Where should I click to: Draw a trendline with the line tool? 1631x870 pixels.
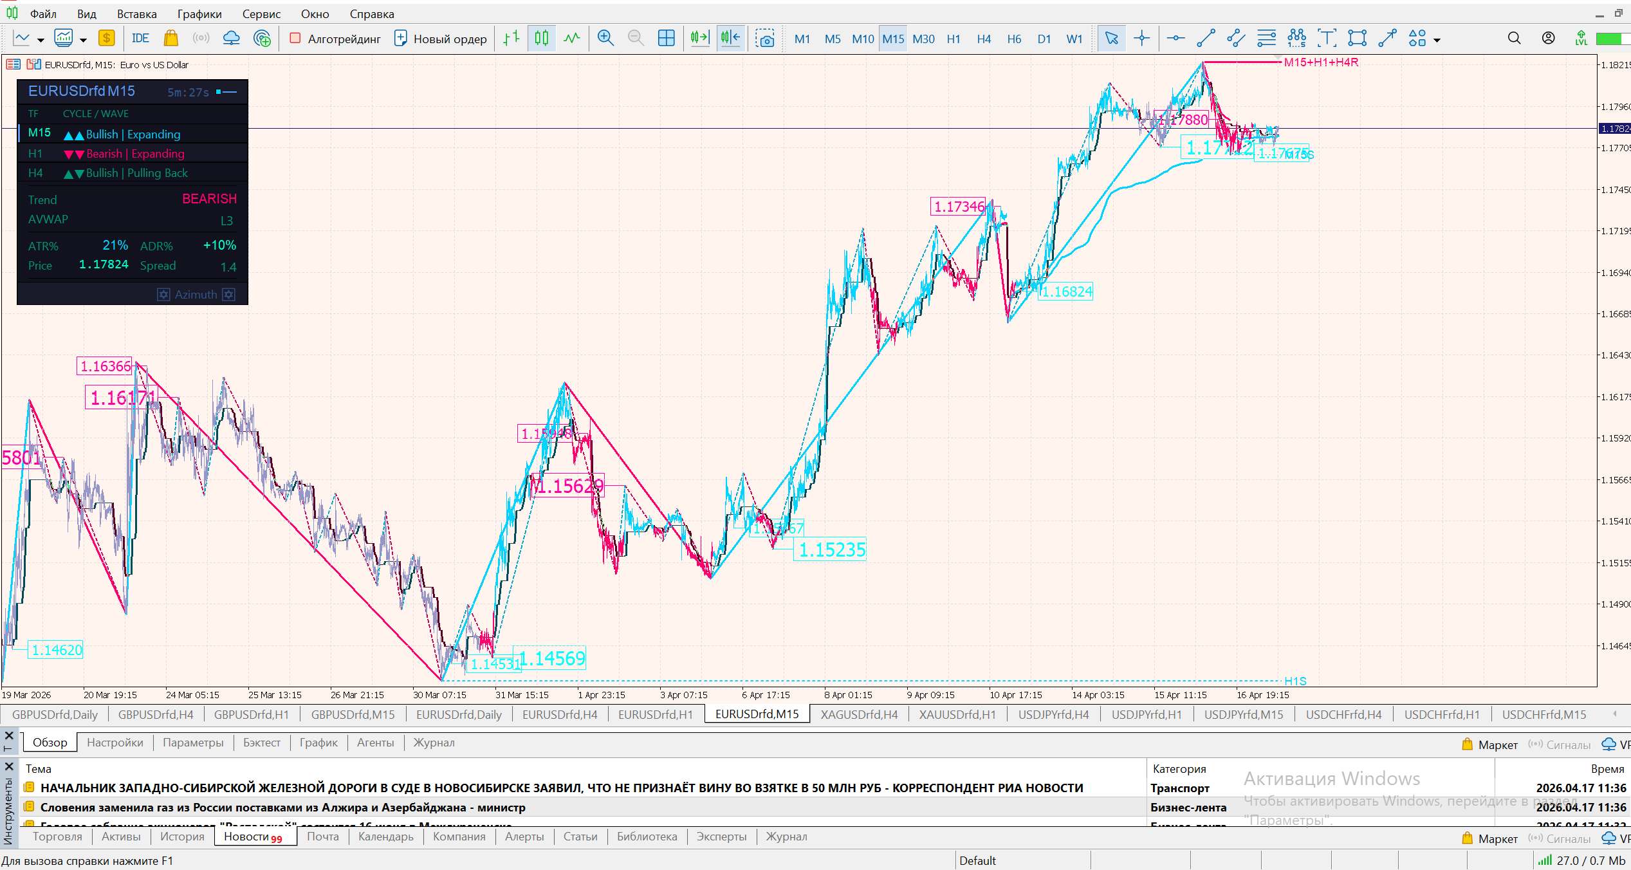[1206, 39]
